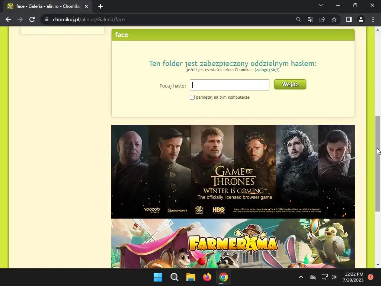Open Firefox from the taskbar
Screen dimensions: 381x286
[x=207, y=277]
